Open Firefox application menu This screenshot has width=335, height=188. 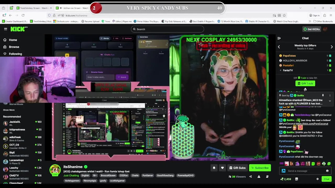pyautogui.click(x=331, y=15)
